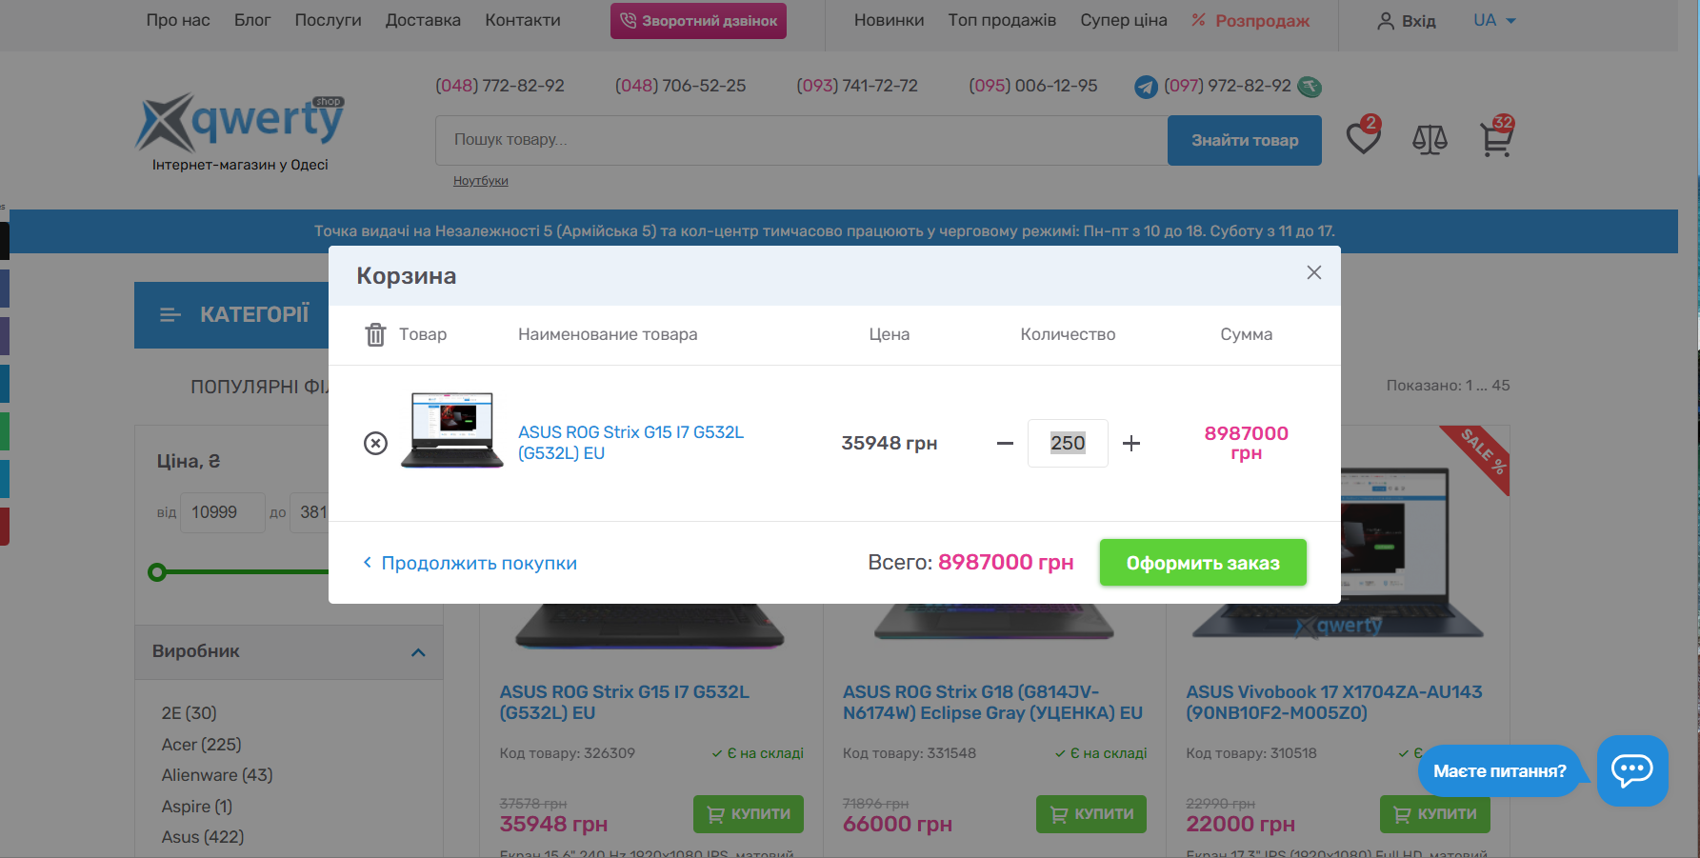Click the Маєте питання? chat label

pos(1499,771)
